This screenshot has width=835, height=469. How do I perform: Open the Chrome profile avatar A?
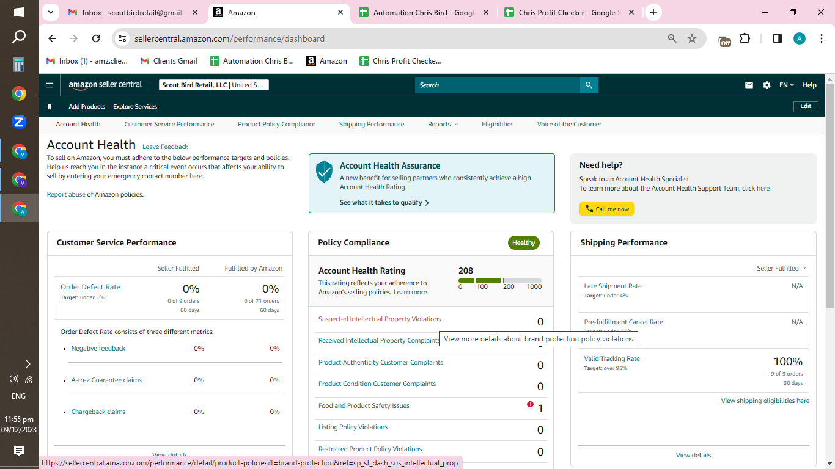[x=800, y=38]
